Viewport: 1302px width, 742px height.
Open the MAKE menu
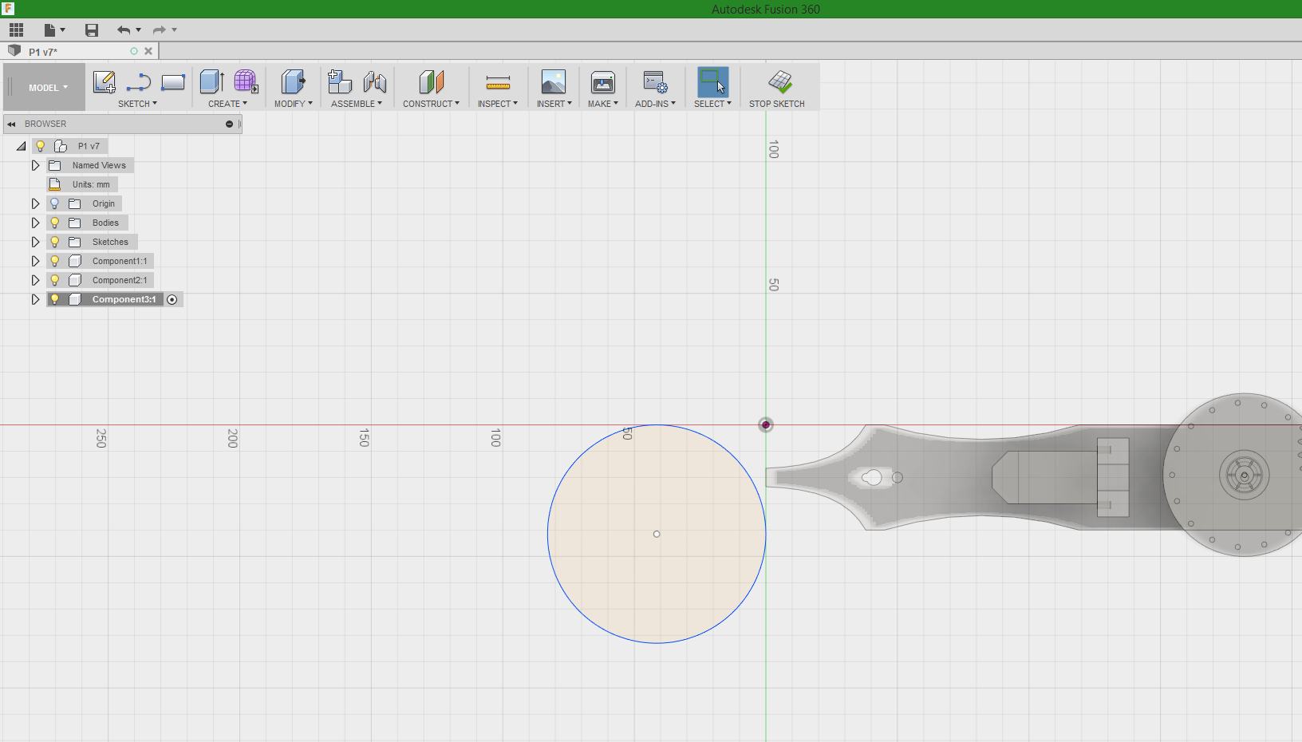point(602,104)
